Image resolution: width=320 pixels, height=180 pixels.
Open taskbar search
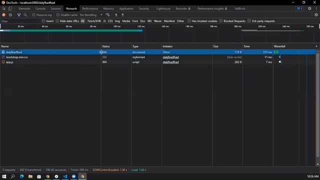13,176
